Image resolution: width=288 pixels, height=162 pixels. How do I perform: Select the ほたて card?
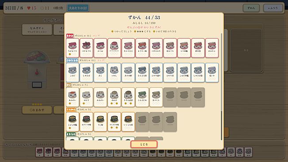[87, 97]
